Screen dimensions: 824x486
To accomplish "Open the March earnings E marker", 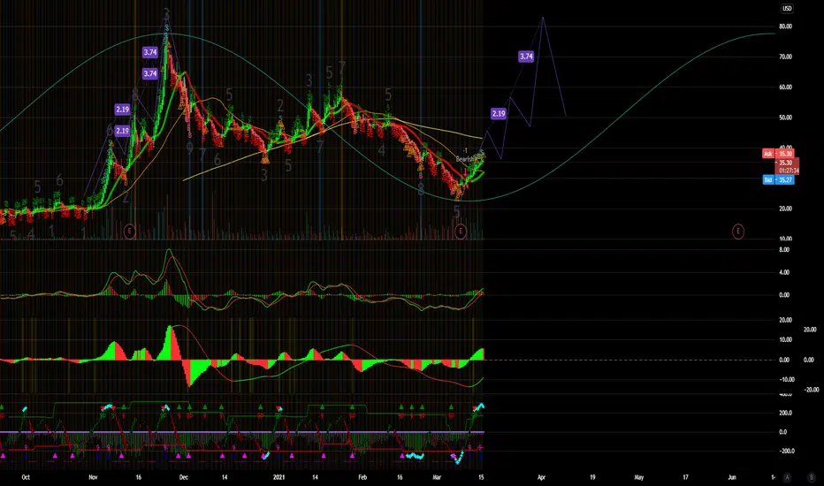I will (461, 231).
